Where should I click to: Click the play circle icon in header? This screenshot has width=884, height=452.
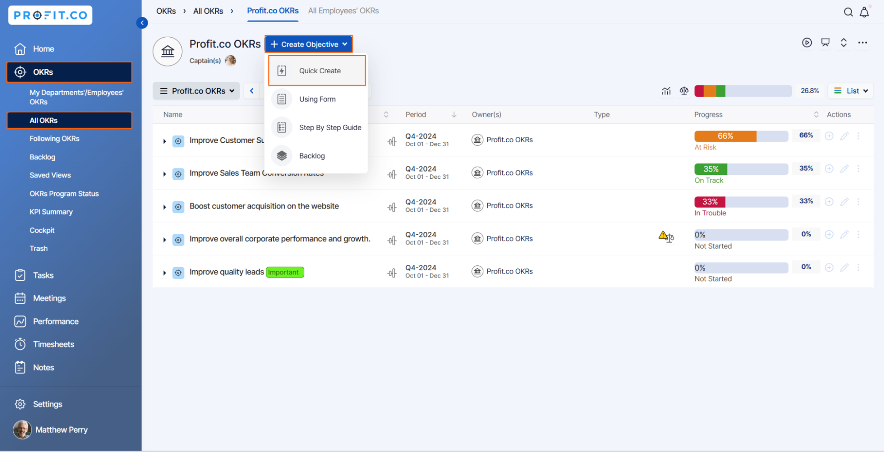click(x=807, y=42)
